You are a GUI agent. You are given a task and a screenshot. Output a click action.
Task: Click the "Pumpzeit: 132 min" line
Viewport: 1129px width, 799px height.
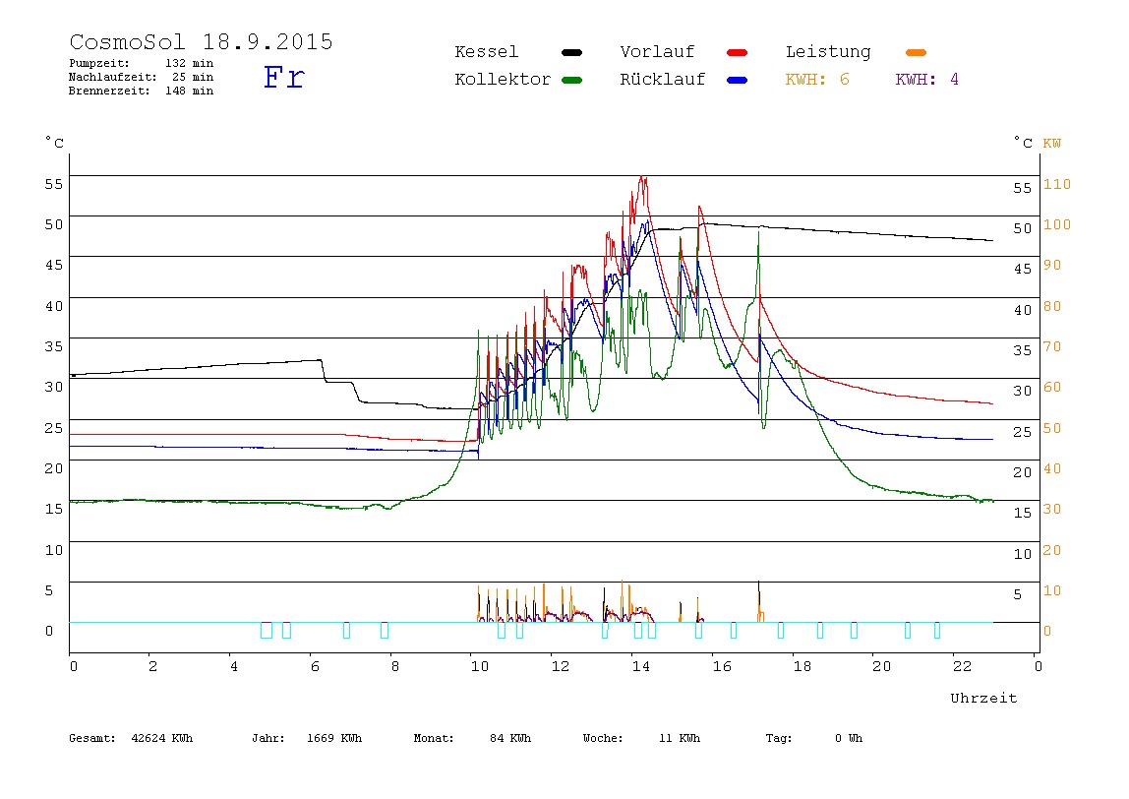point(142,63)
